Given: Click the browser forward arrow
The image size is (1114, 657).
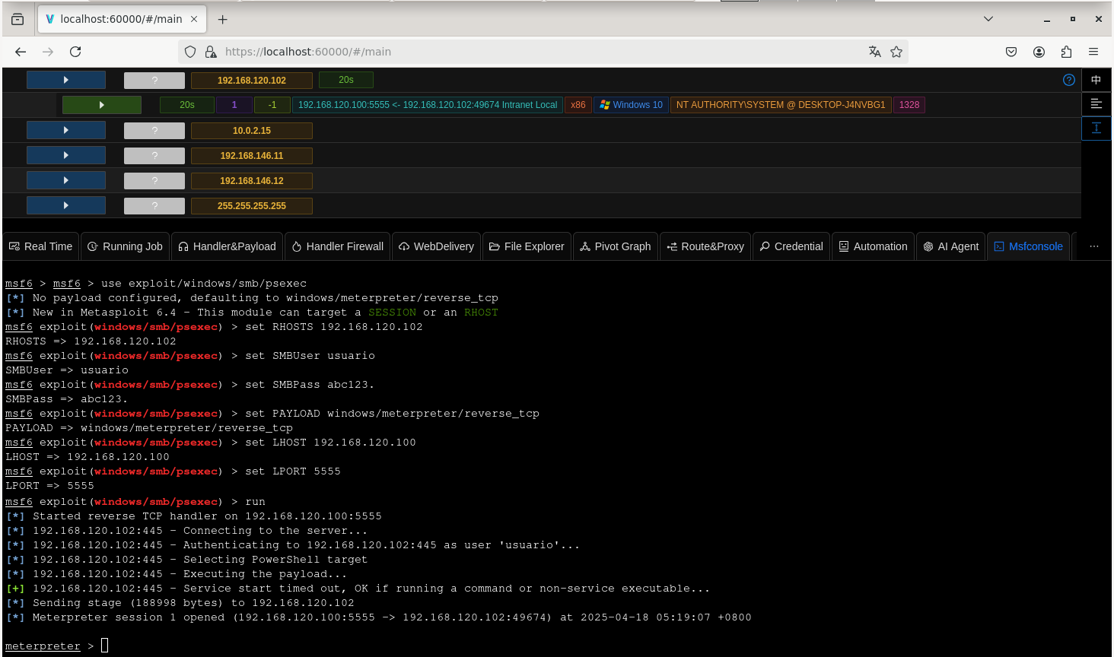Looking at the screenshot, I should pyautogui.click(x=48, y=52).
